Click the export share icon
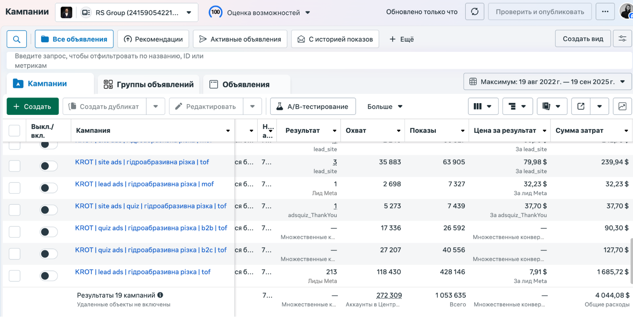Image resolution: width=633 pixels, height=317 pixels. click(581, 106)
